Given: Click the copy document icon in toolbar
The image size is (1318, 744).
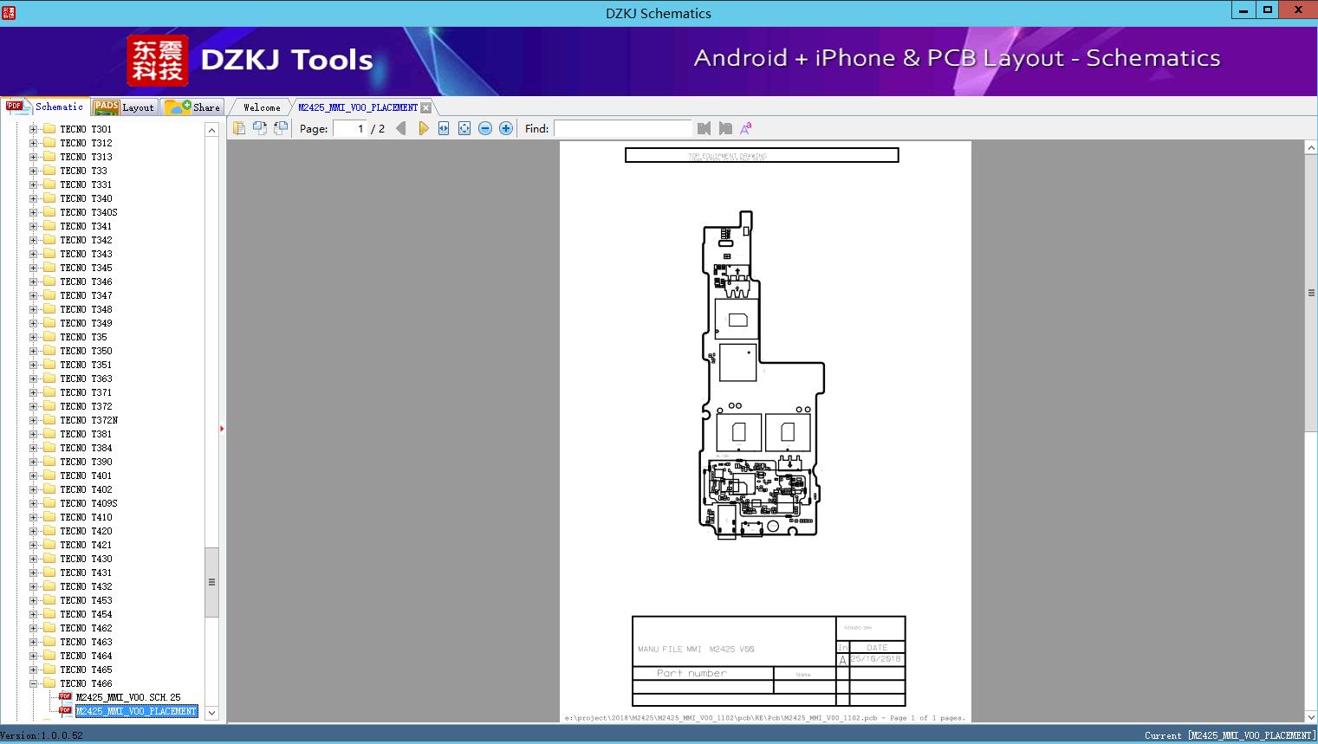Looking at the screenshot, I should (x=239, y=128).
